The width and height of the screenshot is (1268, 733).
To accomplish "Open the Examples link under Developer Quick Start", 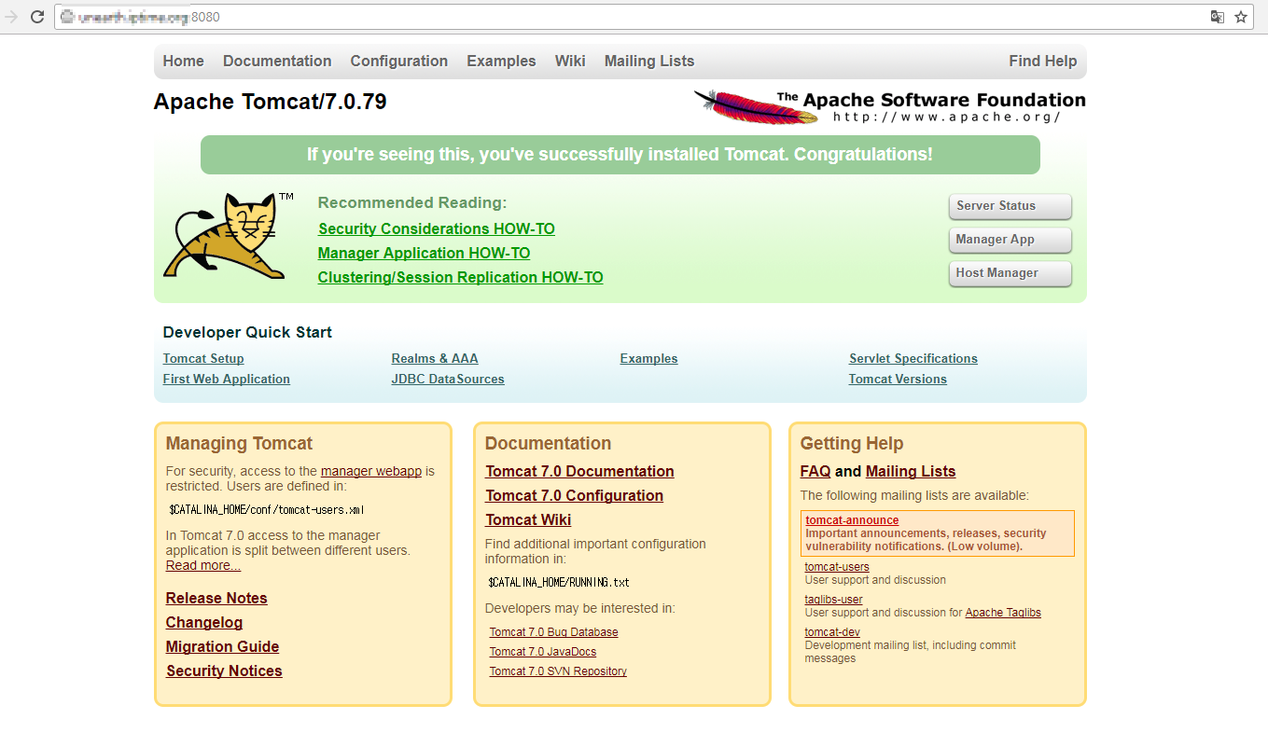I will [649, 359].
